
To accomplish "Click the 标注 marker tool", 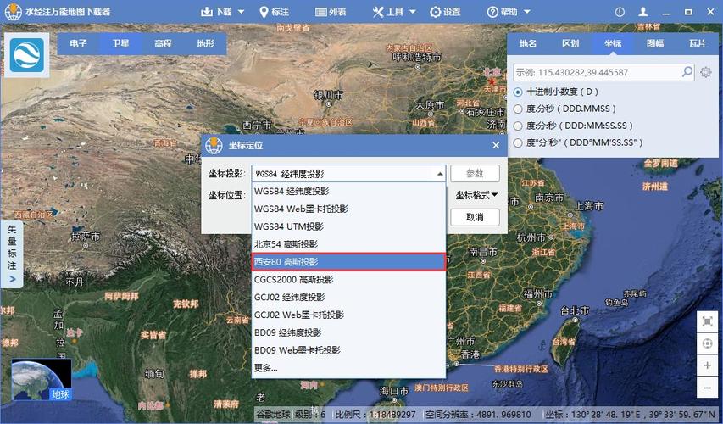I will tap(275, 12).
